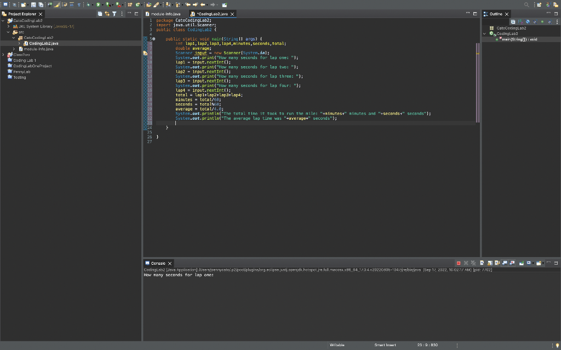The image size is (561, 350).
Task: Open the Outline view menu dots
Action: pos(557,22)
